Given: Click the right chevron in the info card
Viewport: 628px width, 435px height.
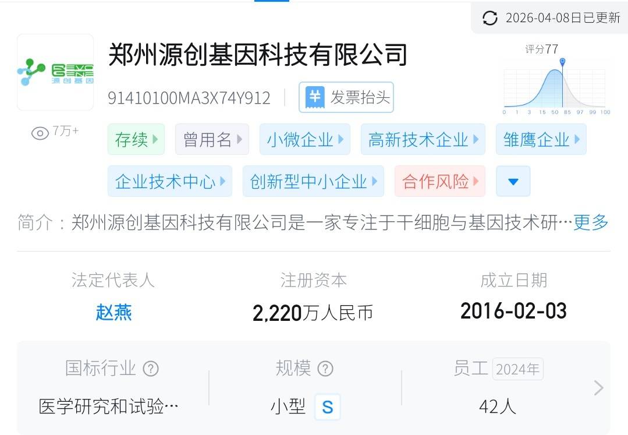Looking at the screenshot, I should point(598,388).
